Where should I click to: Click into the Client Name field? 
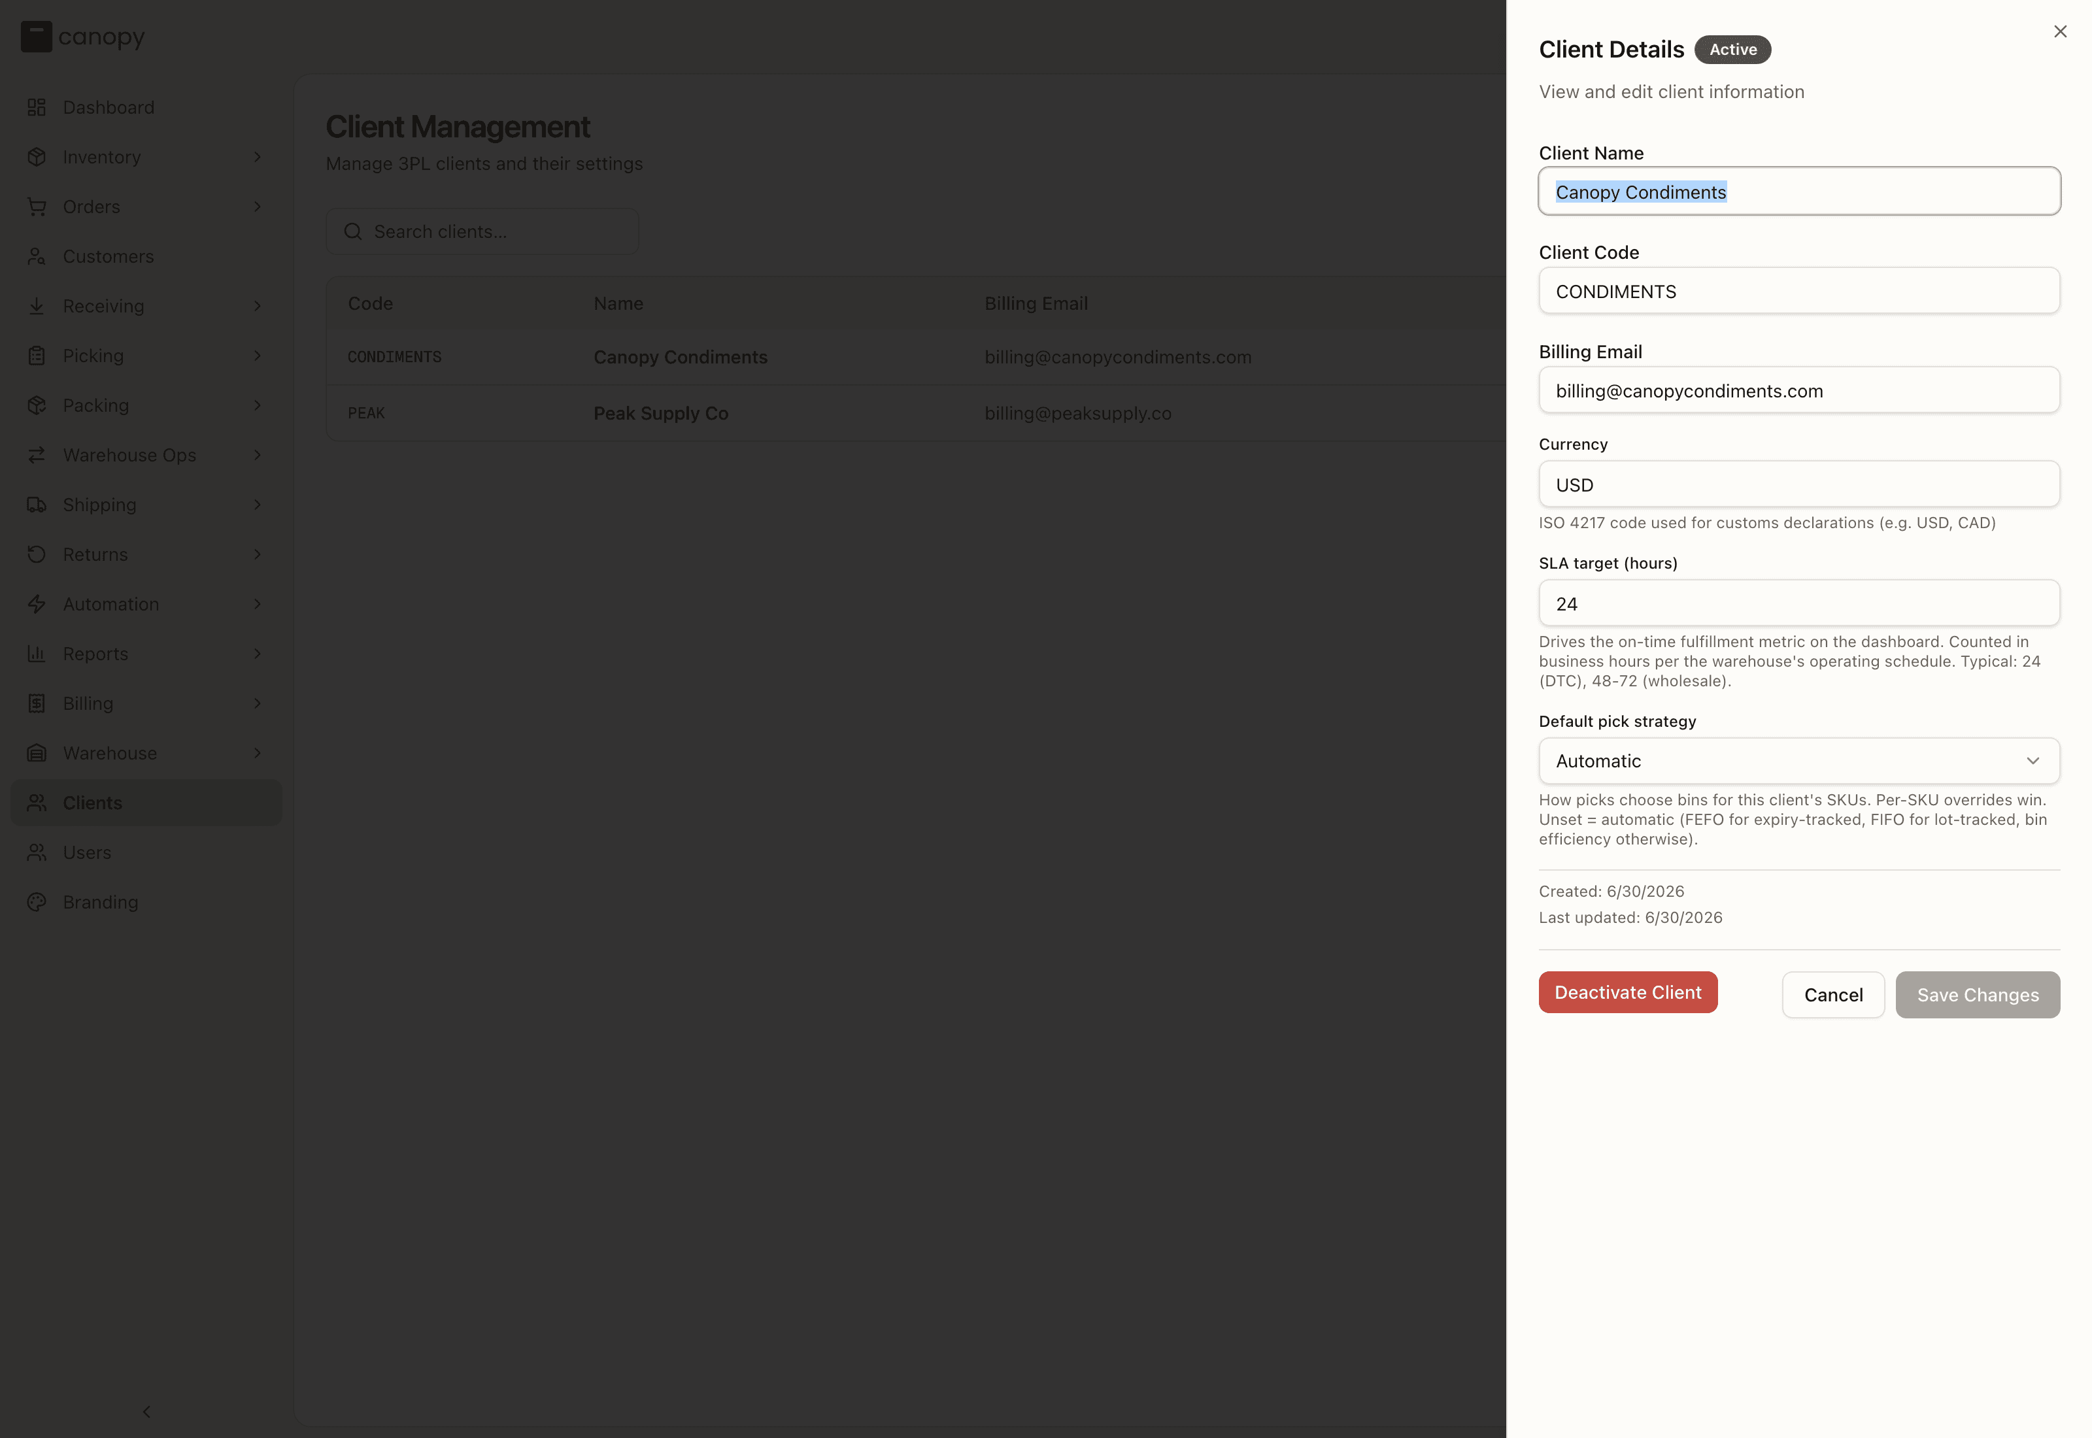[1798, 191]
